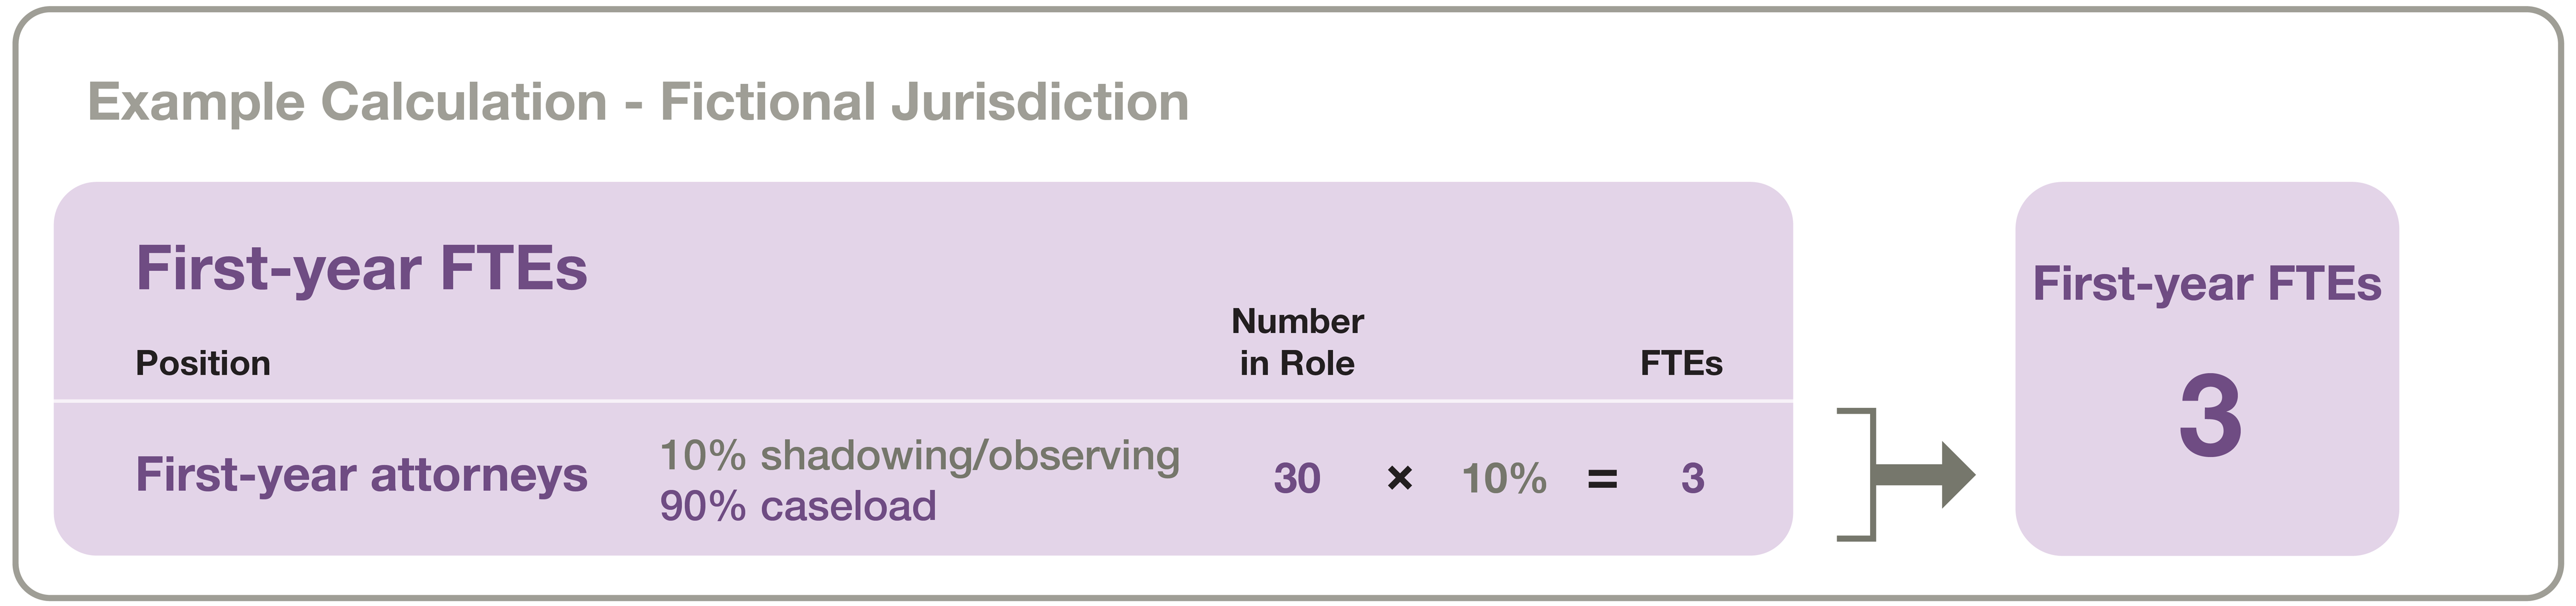2576x606 pixels.
Task: Click the multiplication sign symbol
Action: (1400, 478)
